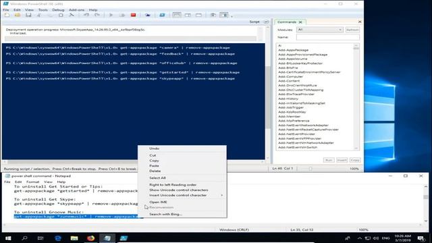This screenshot has width=432, height=243.
Task: Show Script Pane Top layout icon
Action: click(177, 15)
